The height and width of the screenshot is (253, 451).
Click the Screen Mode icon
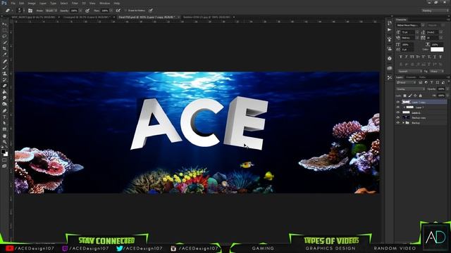point(4,166)
